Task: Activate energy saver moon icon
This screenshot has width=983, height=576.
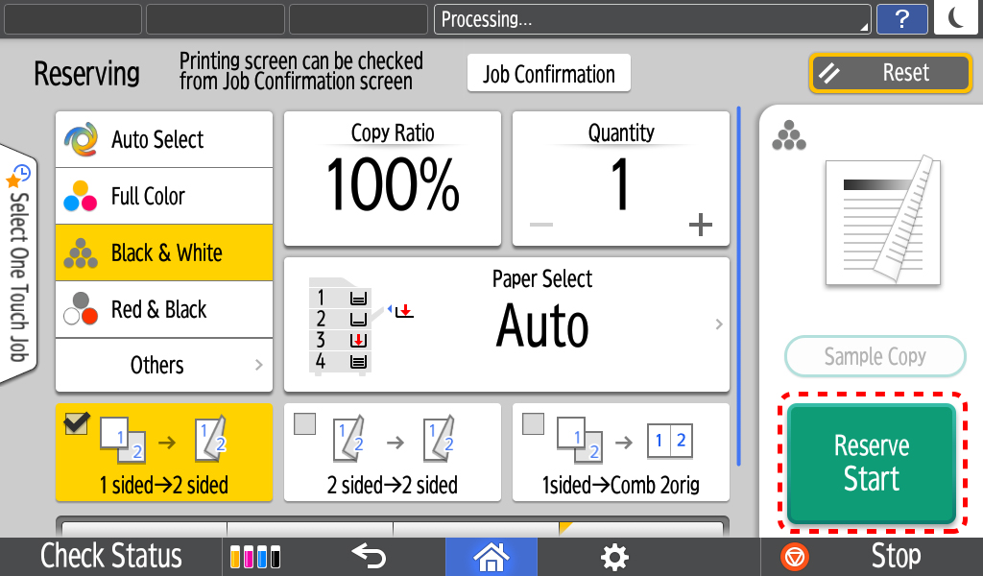Action: pos(957,17)
